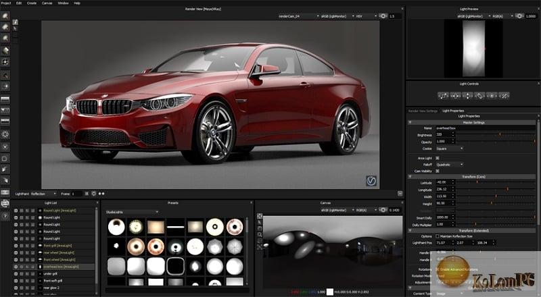
Task: Open the HSV channel dropdown in Render View
Action: [366, 16]
